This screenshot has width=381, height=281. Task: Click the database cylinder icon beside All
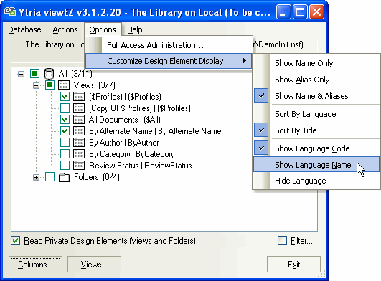pyautogui.click(x=49, y=74)
